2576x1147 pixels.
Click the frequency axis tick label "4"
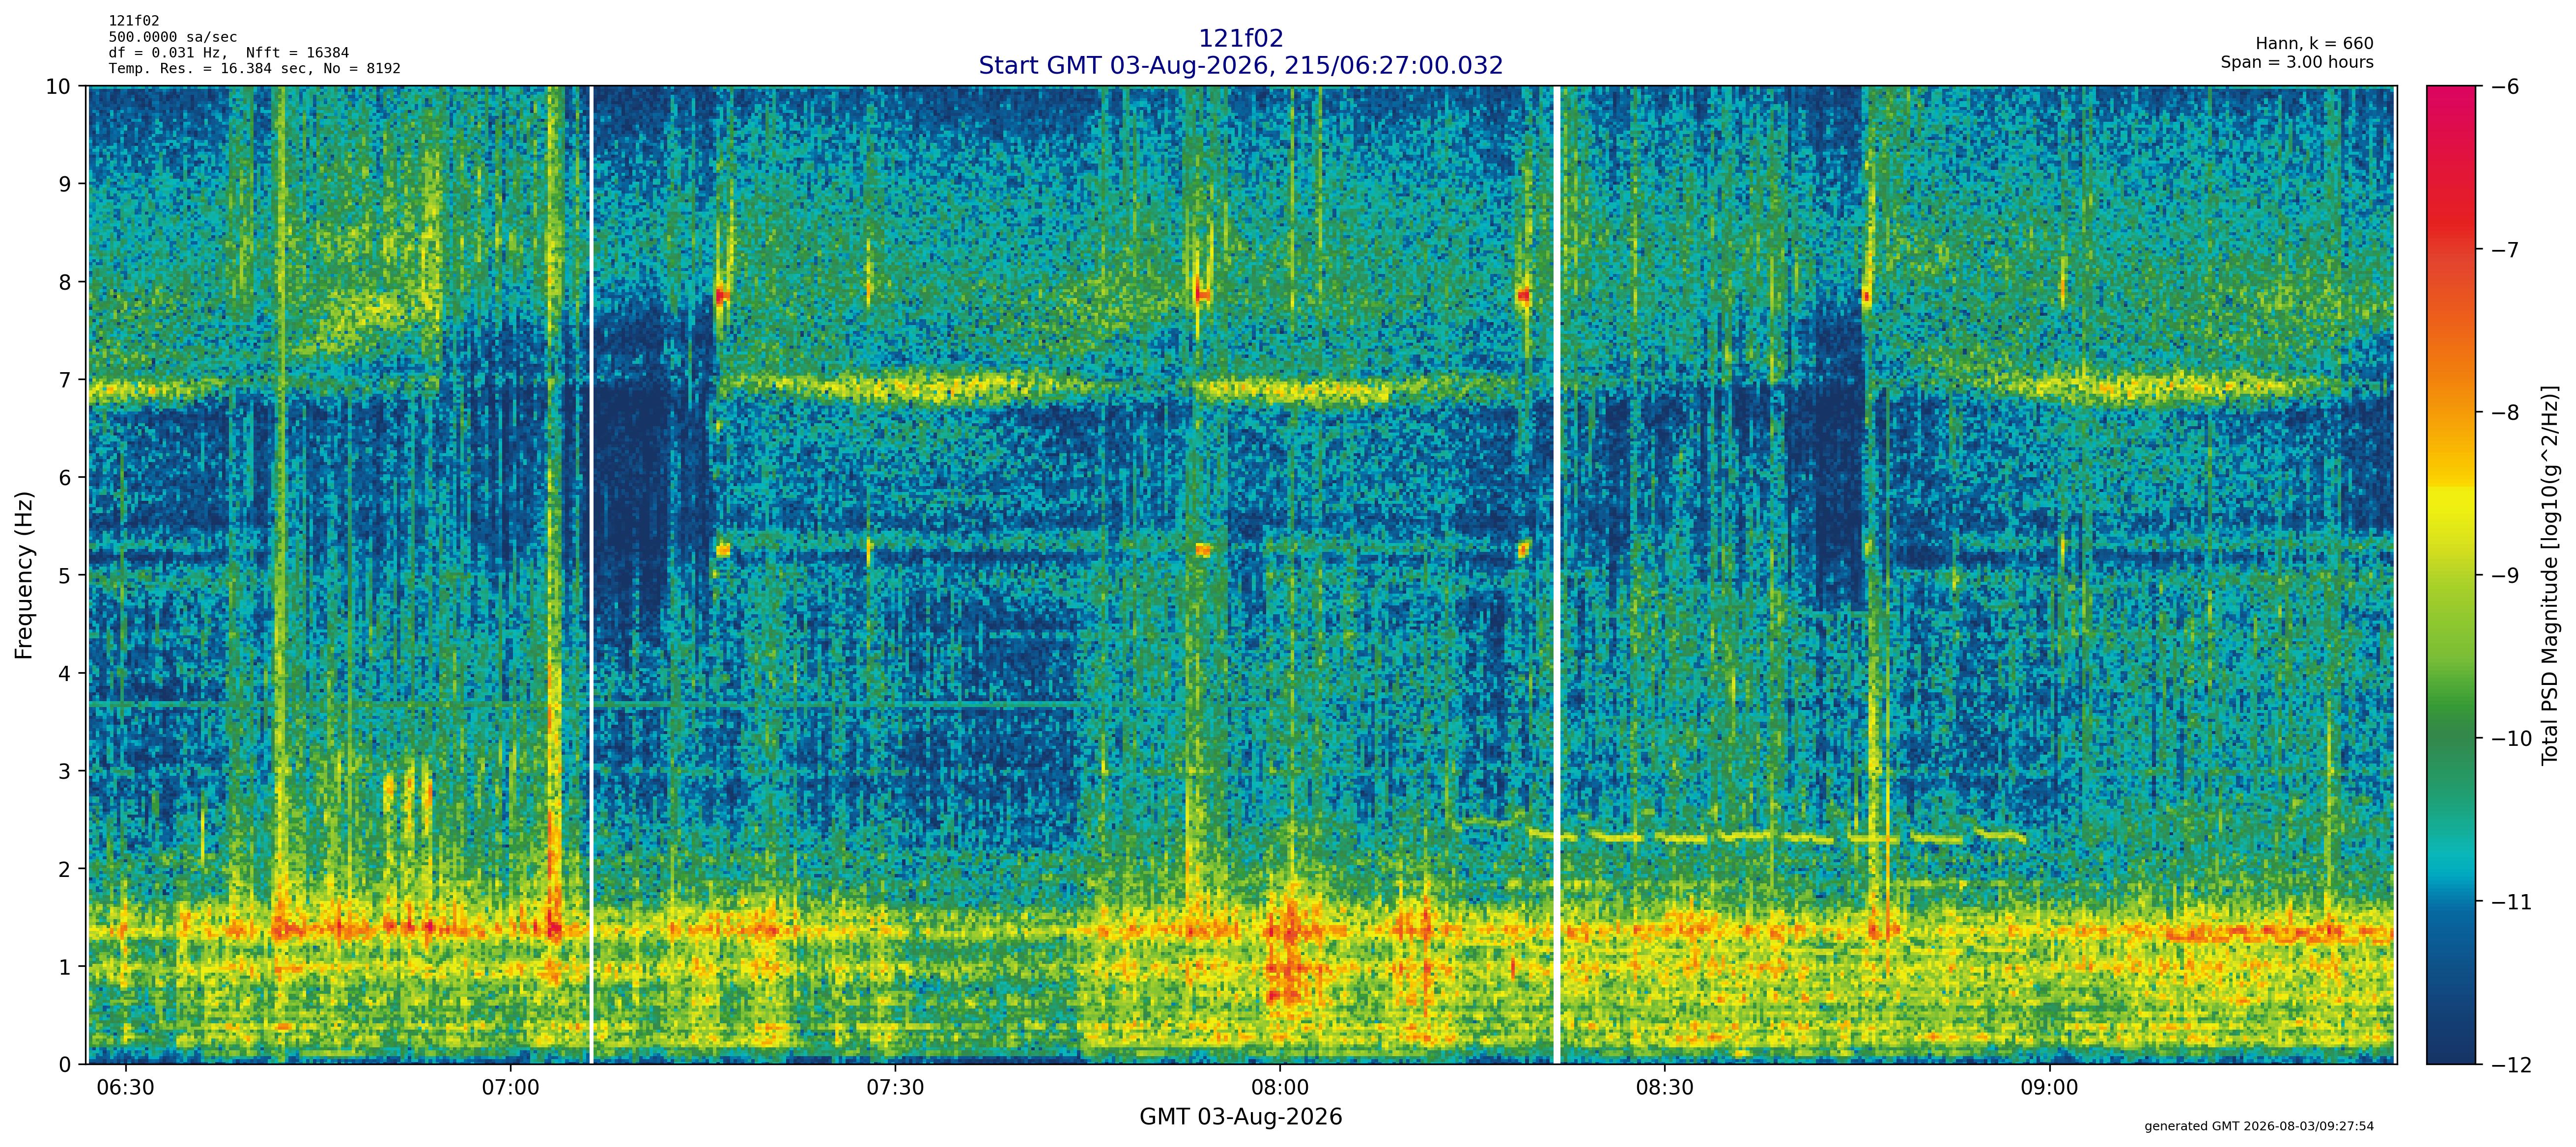tap(65, 673)
